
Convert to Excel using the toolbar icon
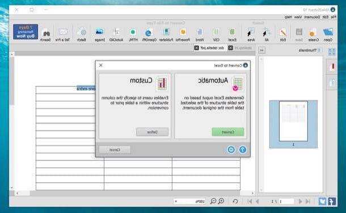[232, 32]
